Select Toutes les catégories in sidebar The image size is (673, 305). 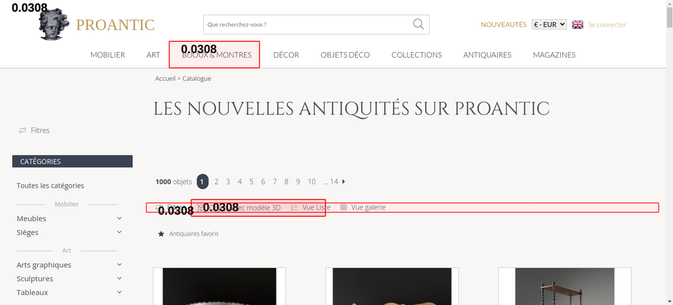[x=50, y=186]
